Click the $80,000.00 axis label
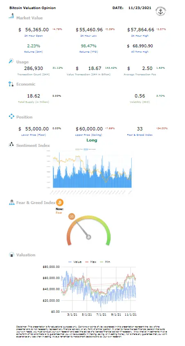 pos(51,267)
